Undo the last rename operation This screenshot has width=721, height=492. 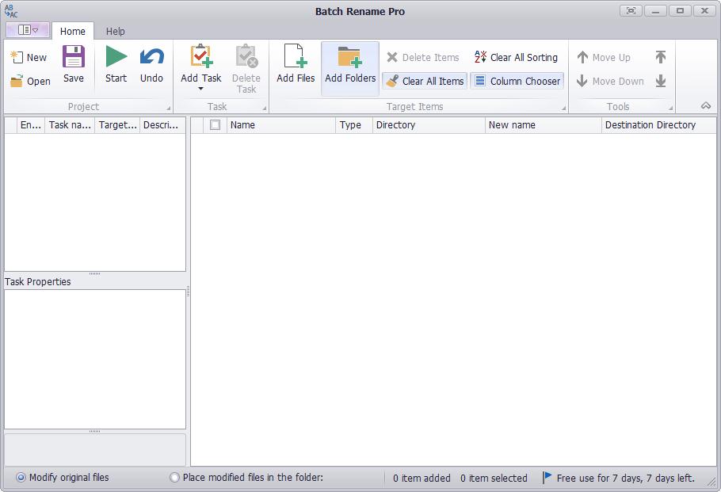151,64
